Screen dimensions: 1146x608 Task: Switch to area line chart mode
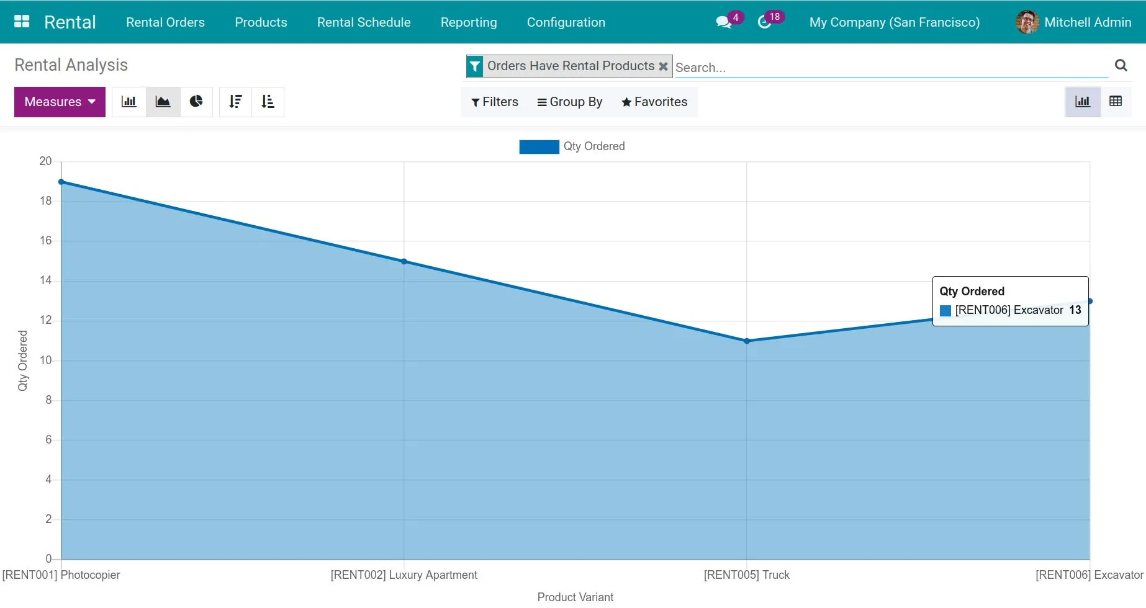coord(163,102)
